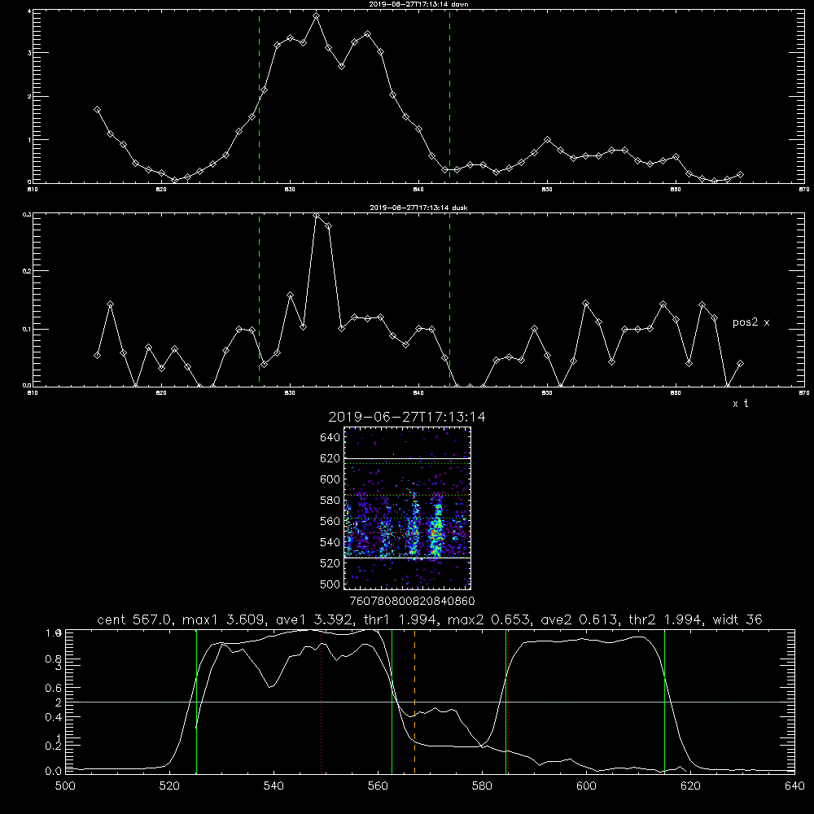Click the '600' tick label on the bottom plot x-axis
The image size is (814, 814).
coord(586,786)
